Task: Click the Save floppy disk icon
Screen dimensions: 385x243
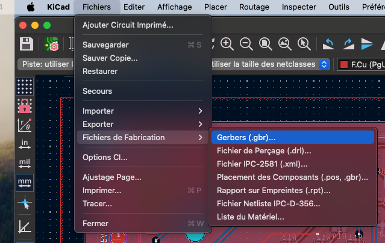Action: click(x=27, y=44)
